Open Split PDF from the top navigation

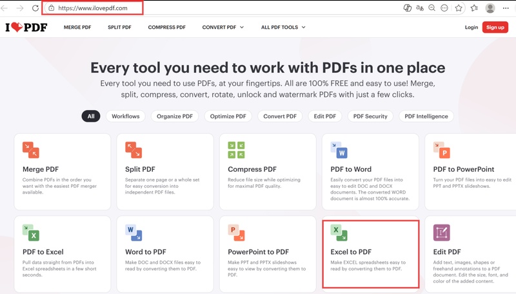[x=119, y=27]
